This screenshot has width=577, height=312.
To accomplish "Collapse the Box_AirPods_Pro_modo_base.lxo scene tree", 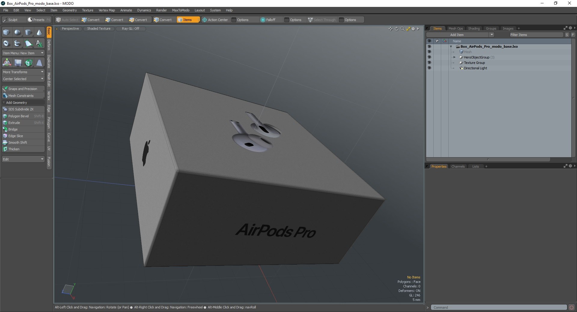I will [x=451, y=46].
